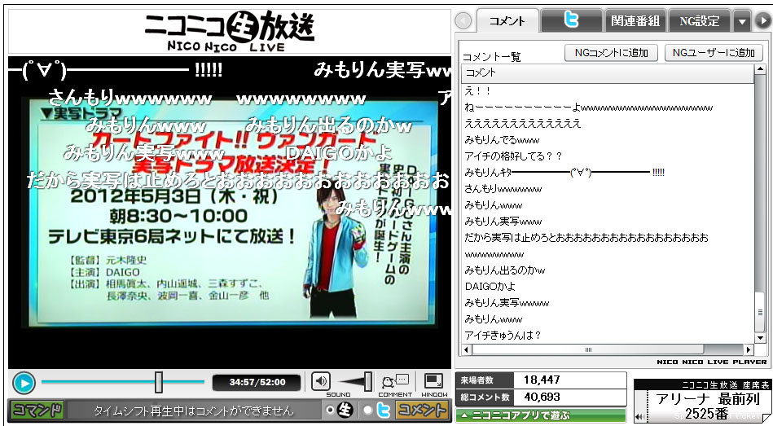Screen dimensions: 773x426
Task: Mute sound with the speaker icon
Action: pyautogui.click(x=320, y=381)
